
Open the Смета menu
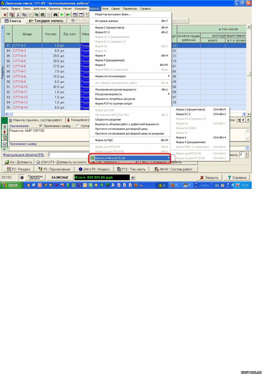coord(4,8)
